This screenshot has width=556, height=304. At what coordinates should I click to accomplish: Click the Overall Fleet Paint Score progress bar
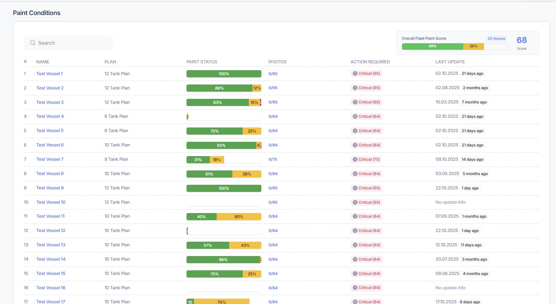(x=454, y=47)
